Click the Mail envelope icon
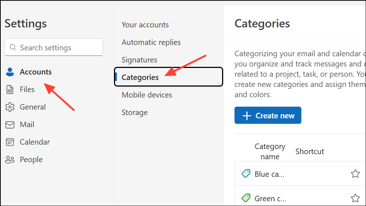Screen dimensions: 366x206 pos(10,125)
